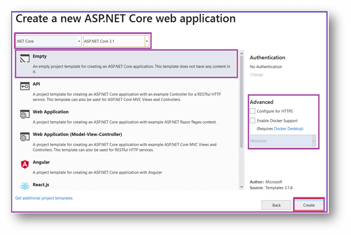351x235 pixels.
Task: Select the Angular project template
Action: (x=127, y=167)
